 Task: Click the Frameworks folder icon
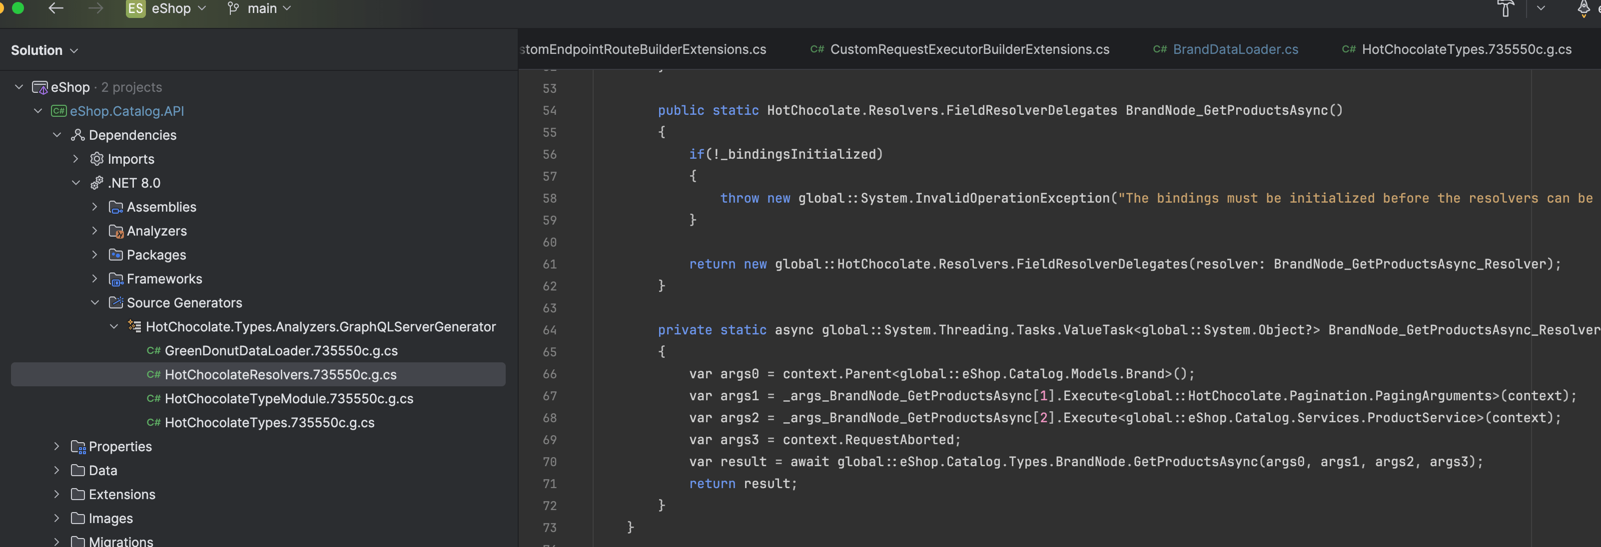click(115, 279)
